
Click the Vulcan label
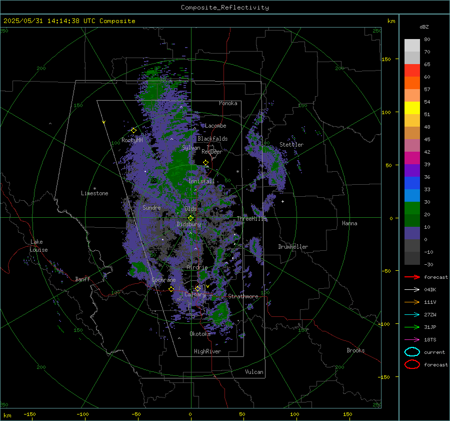254,372
